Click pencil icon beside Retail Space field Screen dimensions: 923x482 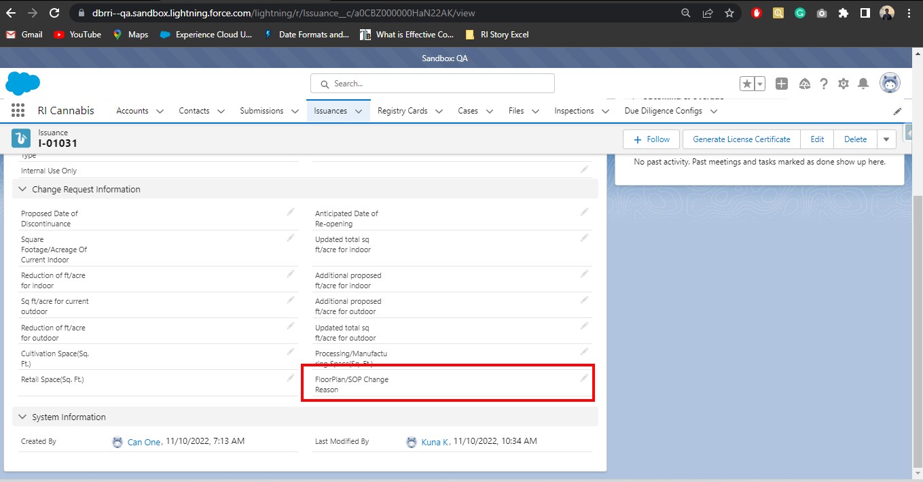click(291, 377)
